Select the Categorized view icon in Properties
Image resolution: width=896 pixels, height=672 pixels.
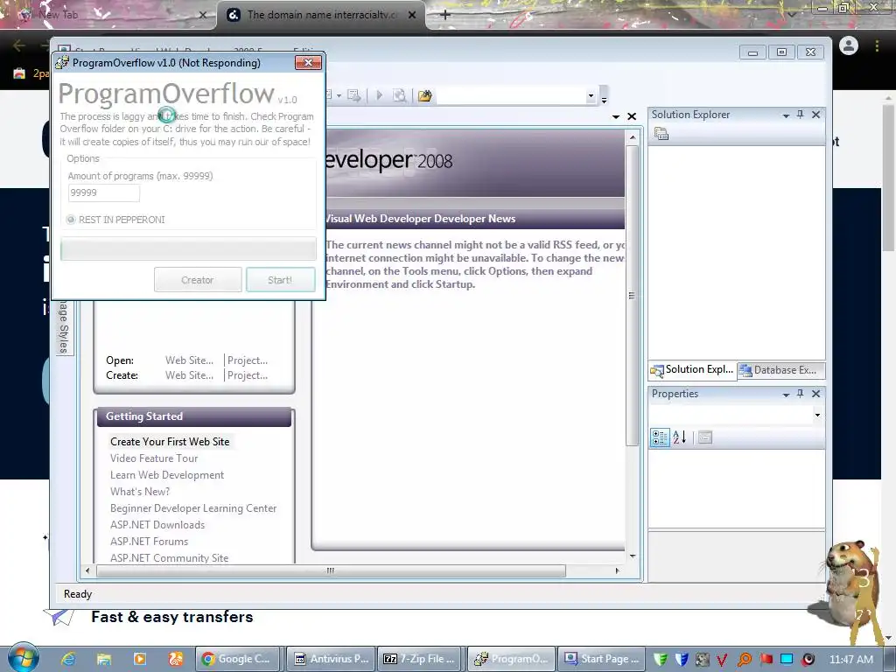(660, 437)
